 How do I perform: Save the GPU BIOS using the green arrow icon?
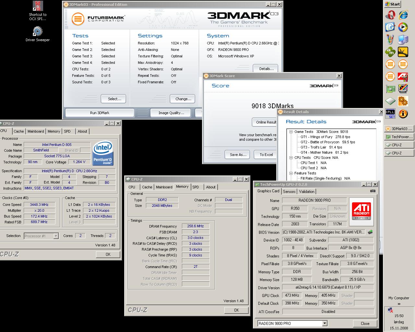point(370,232)
